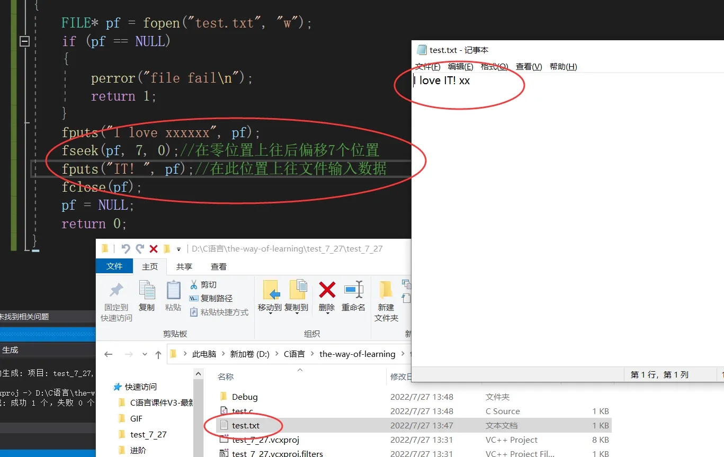Viewport: 724px width, 457px height.
Task: Open Notepad 编辑(E) menu
Action: click(x=461, y=66)
